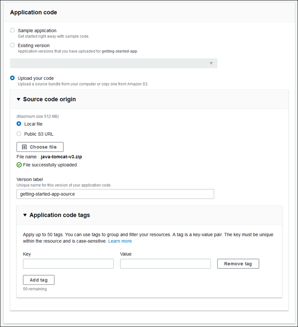Click the tag Value input field
The image size is (298, 327).
pyautogui.click(x=165, y=264)
